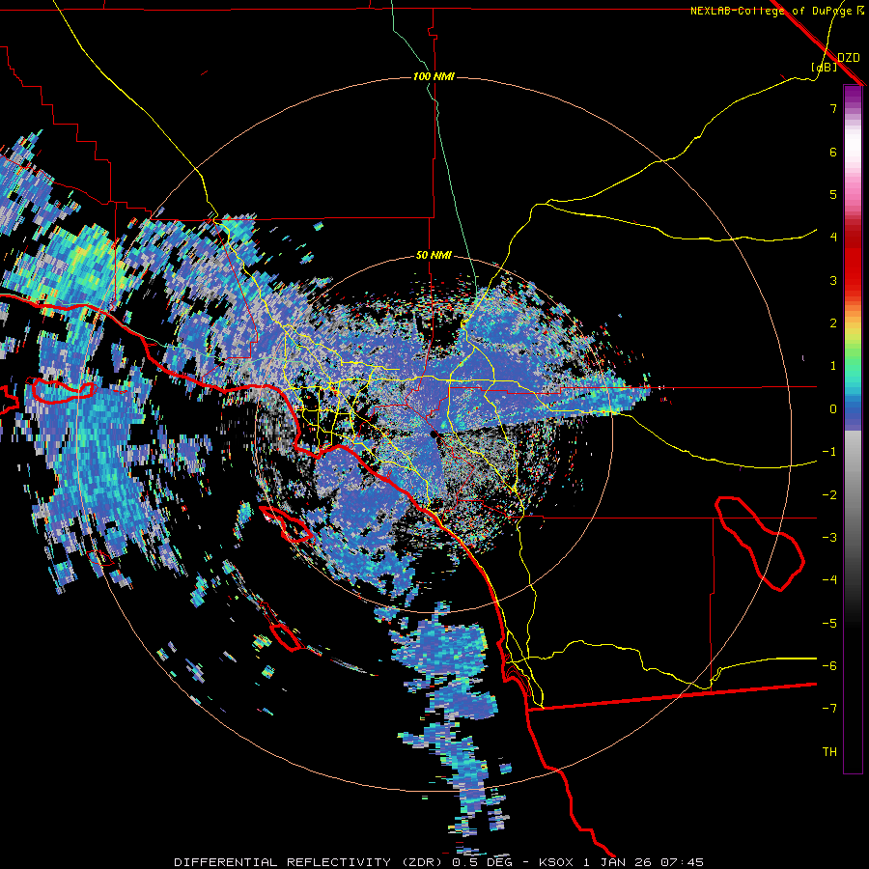Click the 50 NMI range ring label
The height and width of the screenshot is (869, 869).
coord(434,255)
